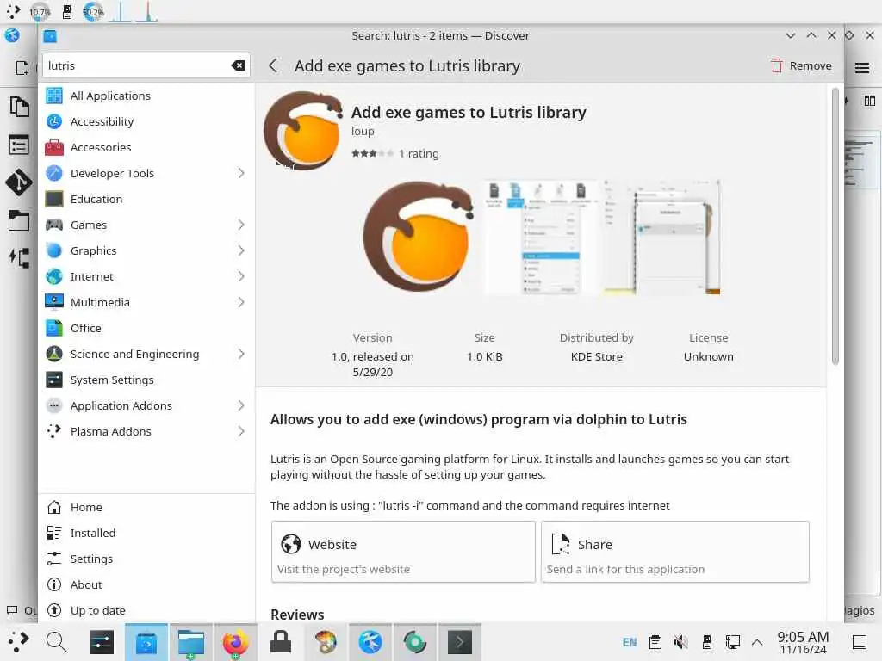882x661 pixels.
Task: Select the Multimedia monitor icon
Action: 54,302
